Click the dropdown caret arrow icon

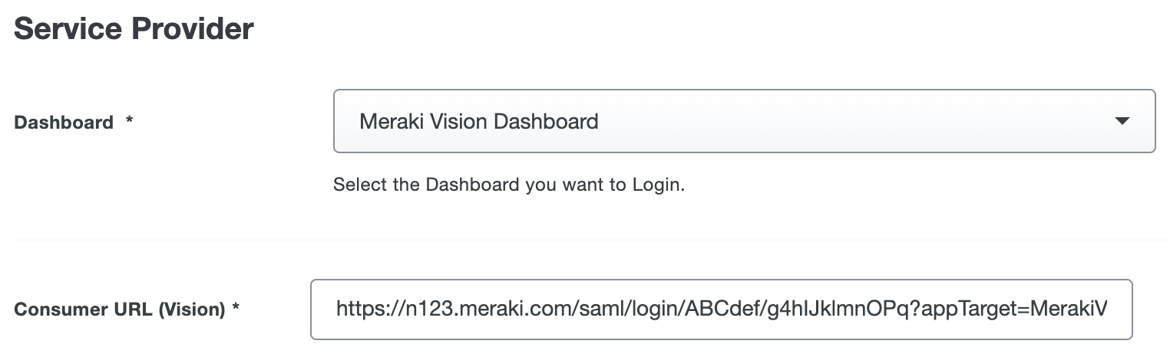pyautogui.click(x=1122, y=121)
